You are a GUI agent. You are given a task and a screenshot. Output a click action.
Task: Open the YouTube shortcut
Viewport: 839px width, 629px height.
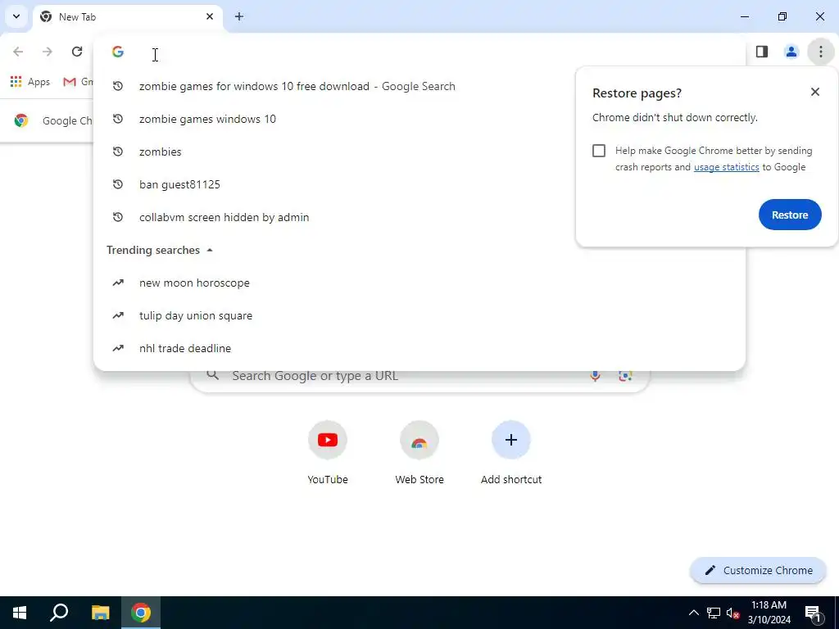pos(328,452)
